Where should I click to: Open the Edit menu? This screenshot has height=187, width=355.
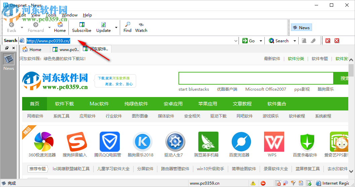(x=22, y=15)
